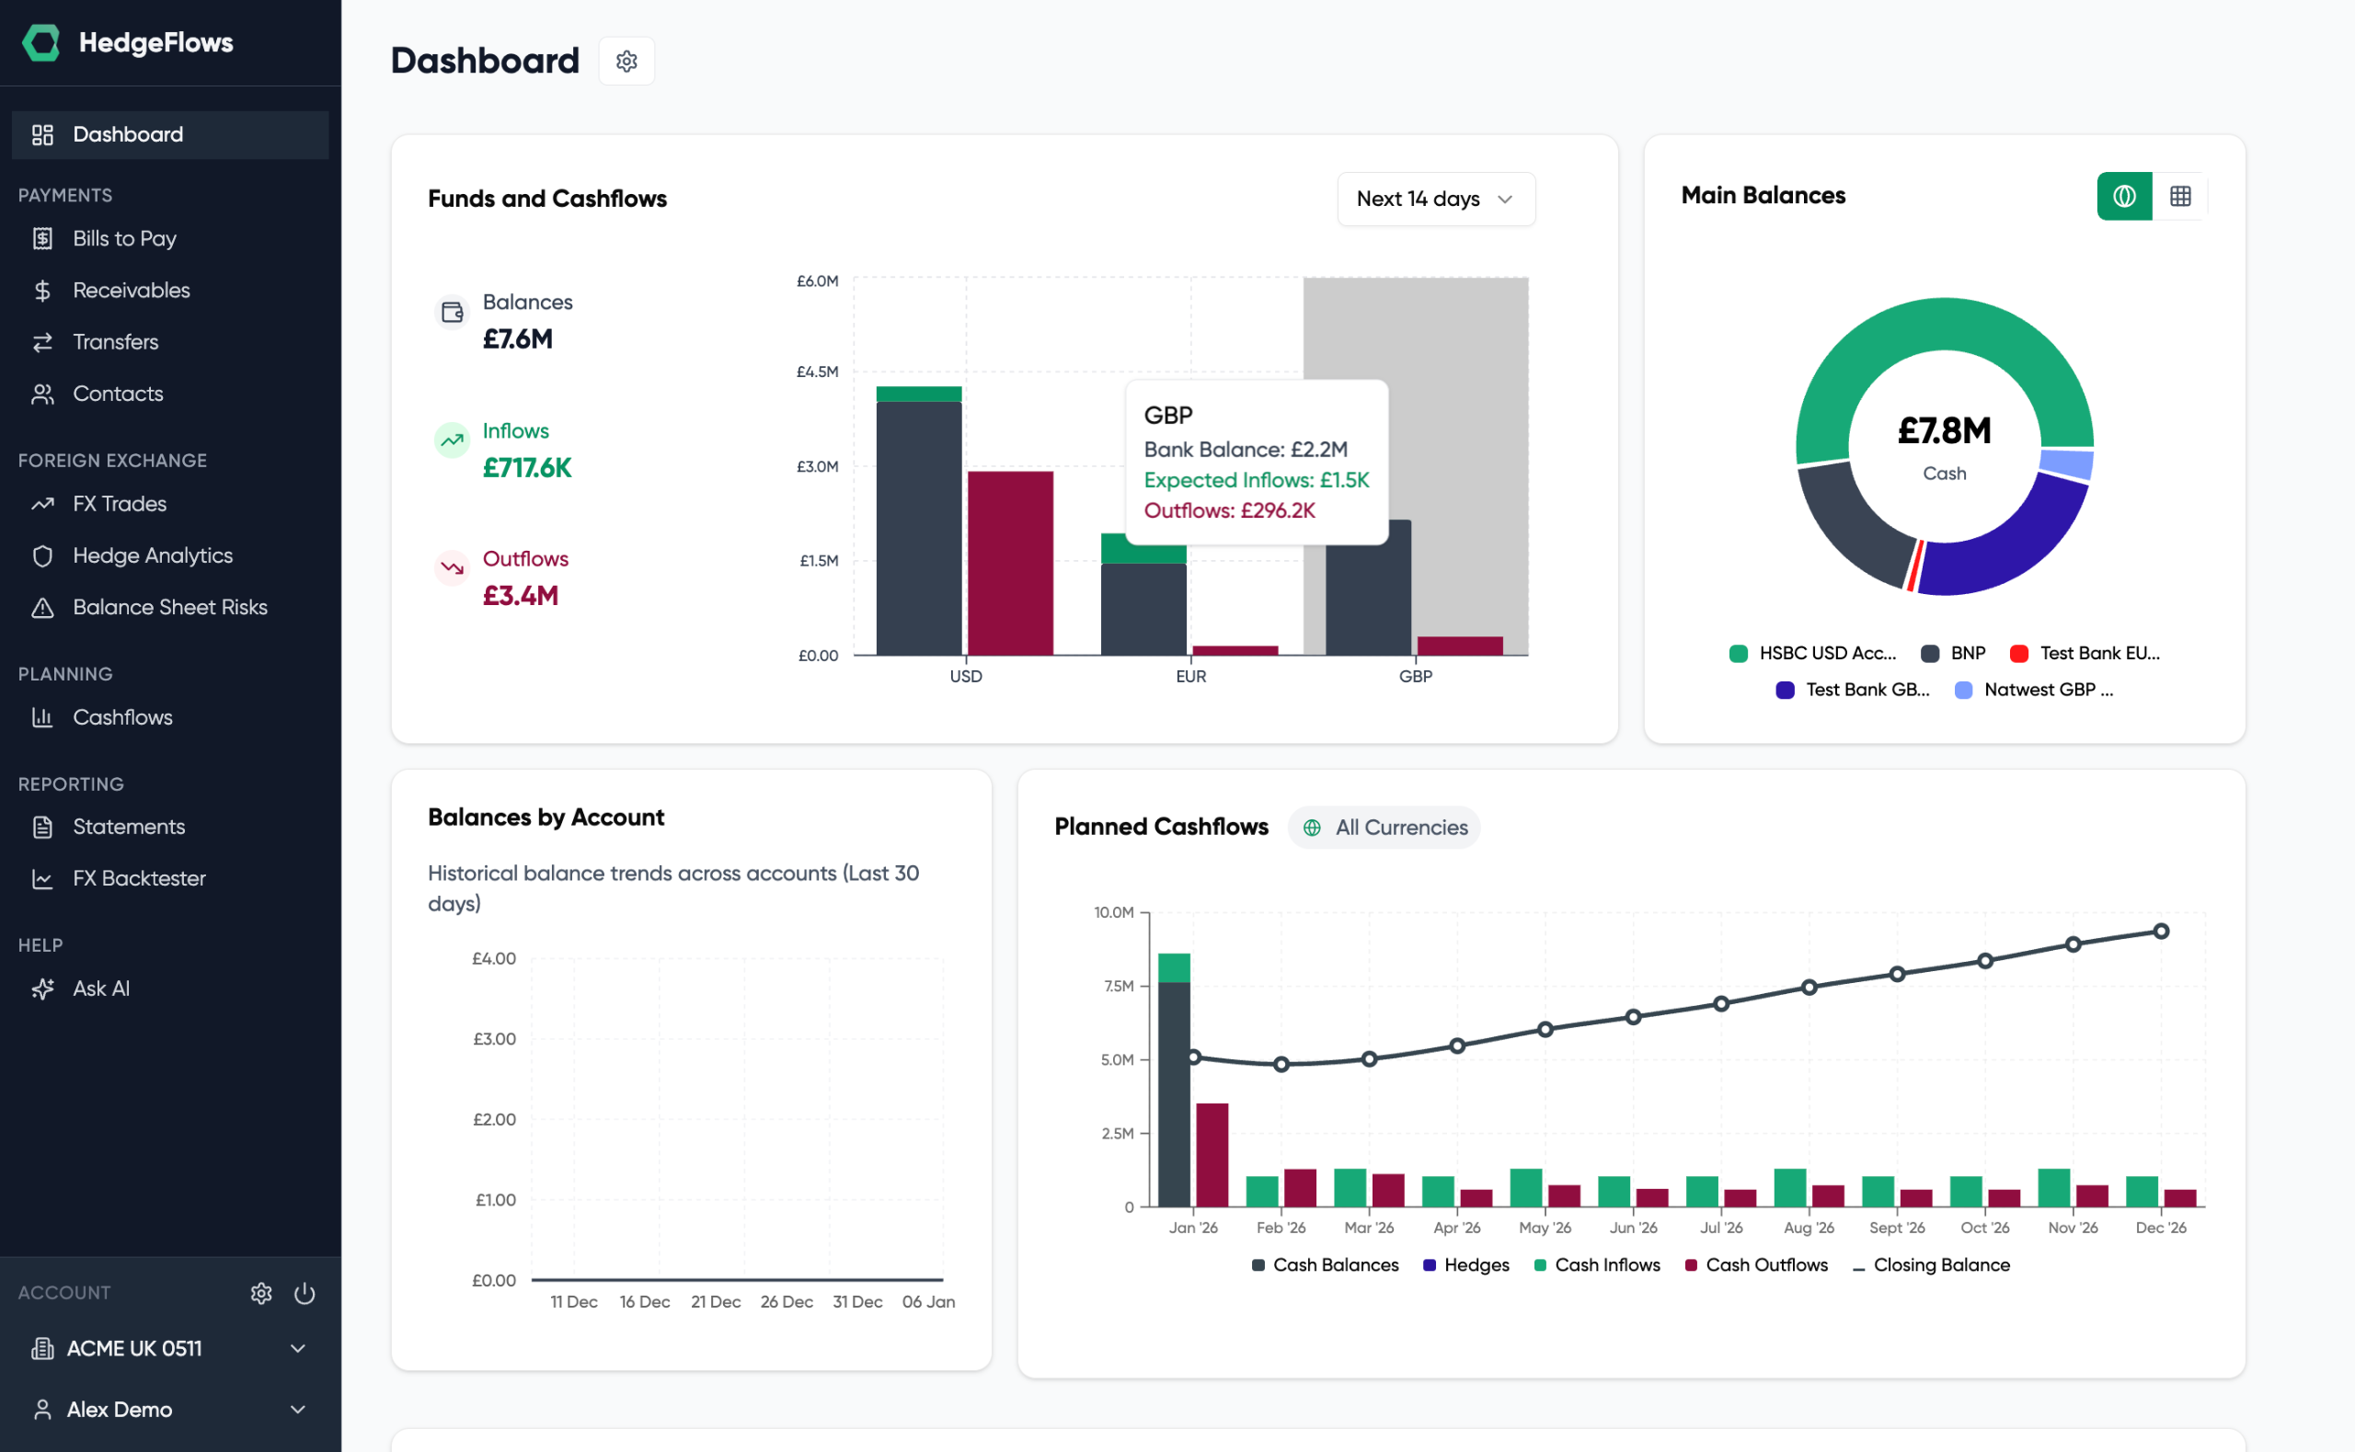Image resolution: width=2355 pixels, height=1452 pixels.
Task: Open the Next 14 days dropdown
Action: tap(1435, 199)
